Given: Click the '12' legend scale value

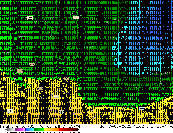Looking at the screenshot, I should tap(51, 132).
